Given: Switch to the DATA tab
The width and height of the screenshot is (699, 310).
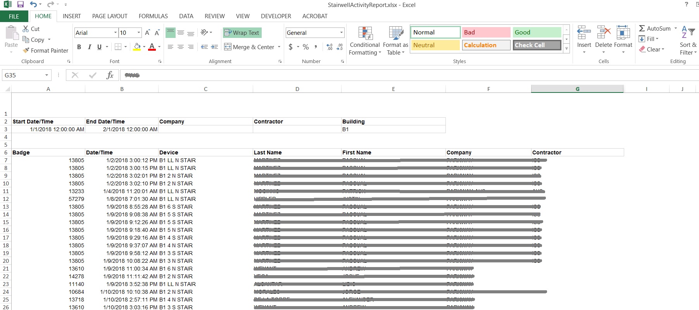Looking at the screenshot, I should pos(186,16).
